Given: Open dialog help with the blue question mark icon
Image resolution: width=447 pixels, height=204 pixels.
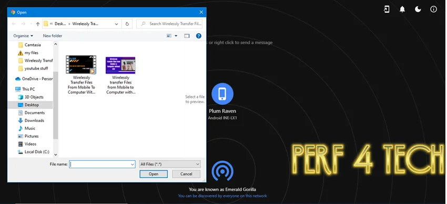Looking at the screenshot, I should click(x=199, y=36).
